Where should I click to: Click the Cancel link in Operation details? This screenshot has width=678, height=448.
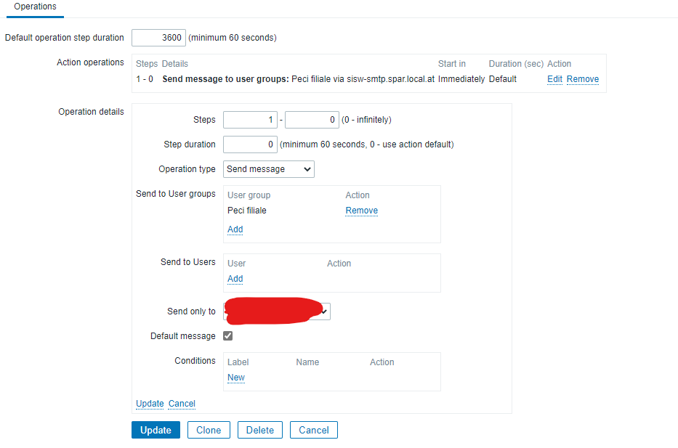(182, 404)
